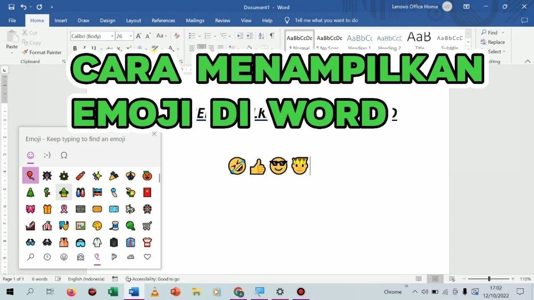Click the 6 words count in status bar

(x=40, y=279)
